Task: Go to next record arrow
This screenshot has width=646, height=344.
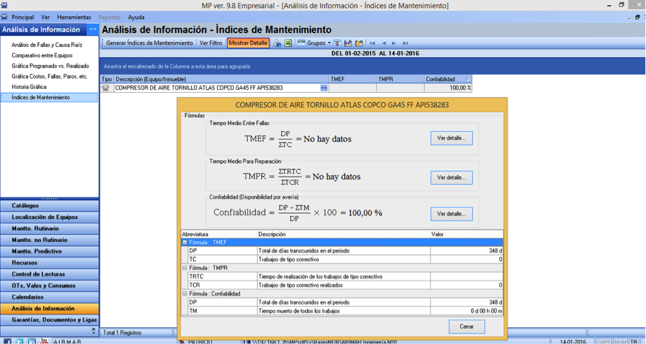Action: coord(394,43)
